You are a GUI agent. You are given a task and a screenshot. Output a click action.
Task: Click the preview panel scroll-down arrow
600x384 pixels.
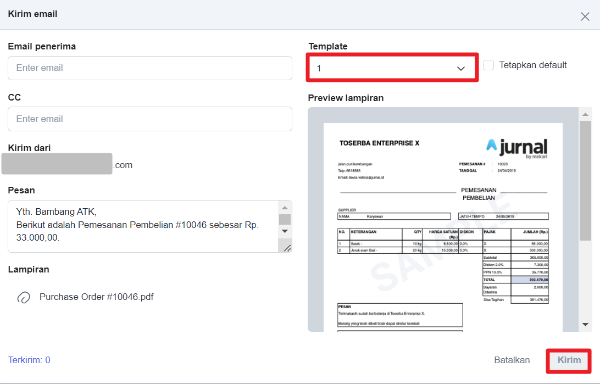coord(586,325)
